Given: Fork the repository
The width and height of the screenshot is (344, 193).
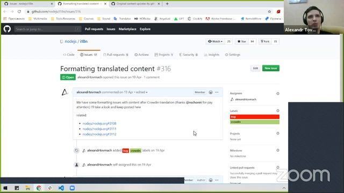Looking at the screenshot, I should (265, 41).
